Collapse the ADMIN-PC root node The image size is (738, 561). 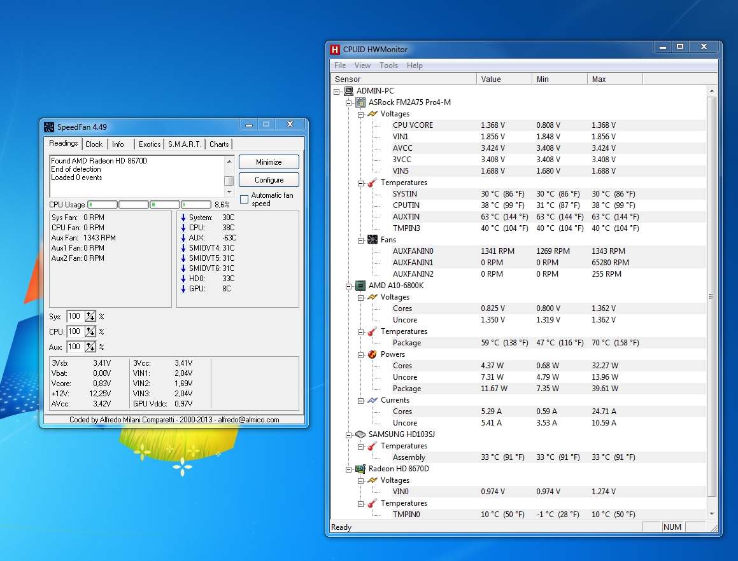[x=336, y=92]
